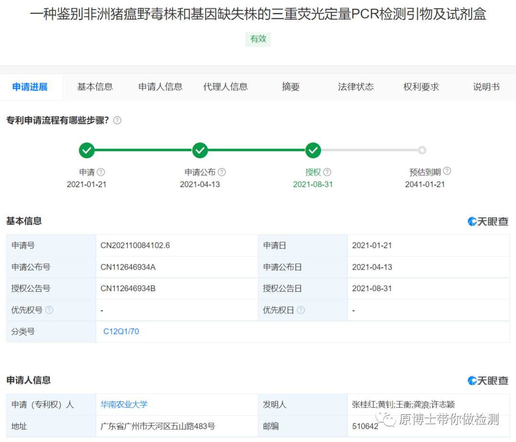
Task: Select the 授权 checkmark milestone
Action: click(x=313, y=150)
